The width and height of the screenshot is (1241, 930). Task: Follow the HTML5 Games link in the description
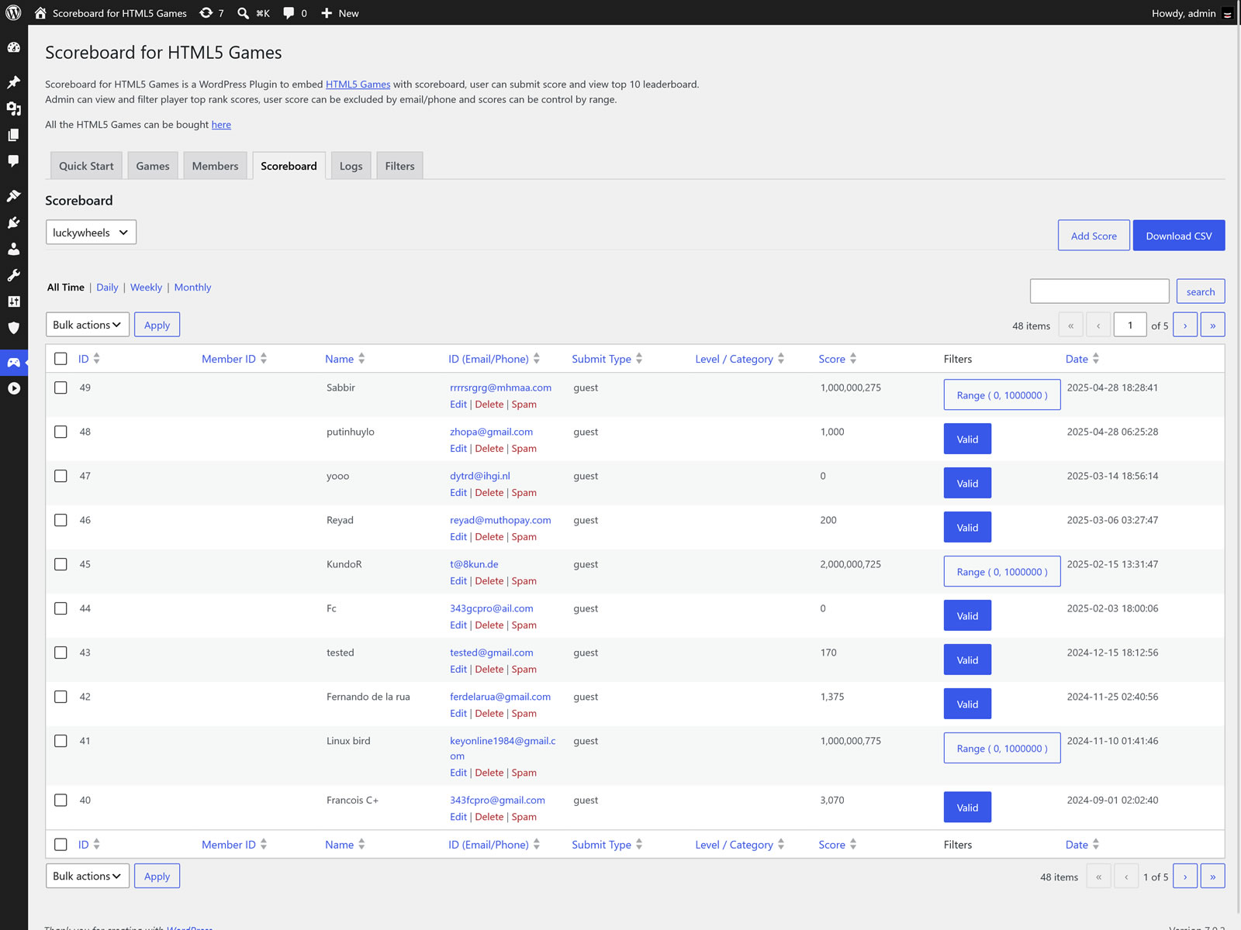click(x=358, y=84)
